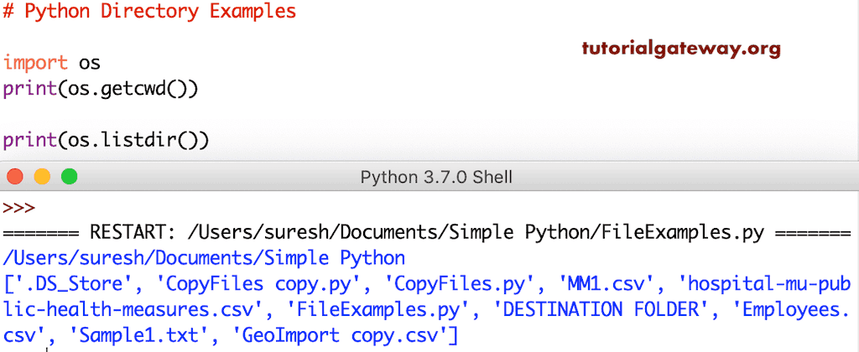This screenshot has width=859, height=352.
Task: Click 'CopyFiles copy.py' in the output
Action: pyautogui.click(x=263, y=284)
